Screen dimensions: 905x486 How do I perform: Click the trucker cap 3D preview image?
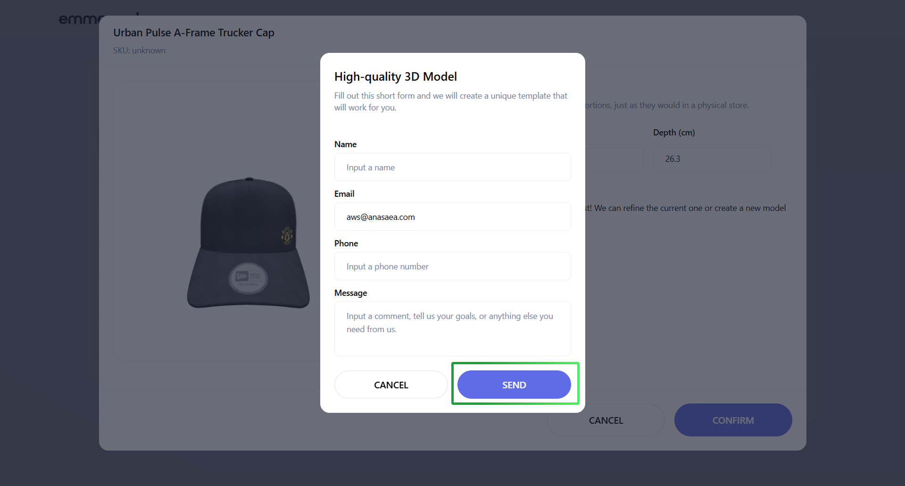(x=249, y=243)
